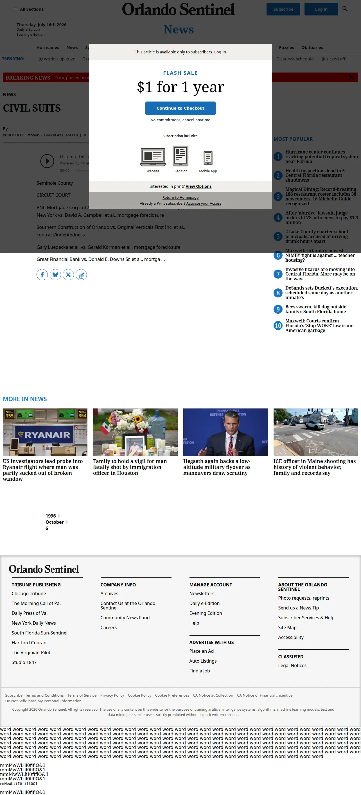Open the Maine shooting street photo thumbnail
Image resolution: width=361 pixels, height=795 pixels.
(316, 432)
